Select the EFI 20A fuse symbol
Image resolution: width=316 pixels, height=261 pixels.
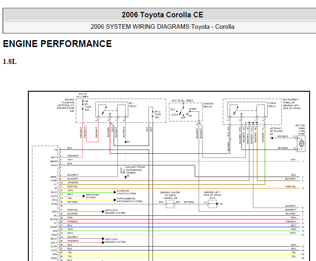(x=83, y=107)
